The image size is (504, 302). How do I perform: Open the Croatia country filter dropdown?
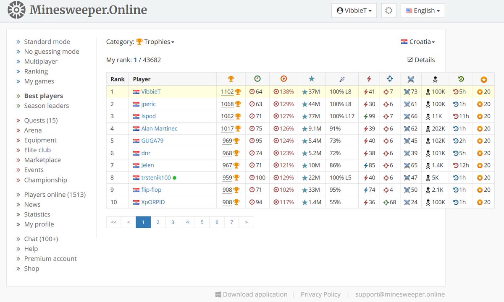pos(418,42)
